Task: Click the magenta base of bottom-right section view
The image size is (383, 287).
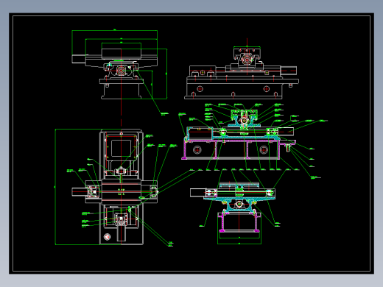Action: [239, 222]
